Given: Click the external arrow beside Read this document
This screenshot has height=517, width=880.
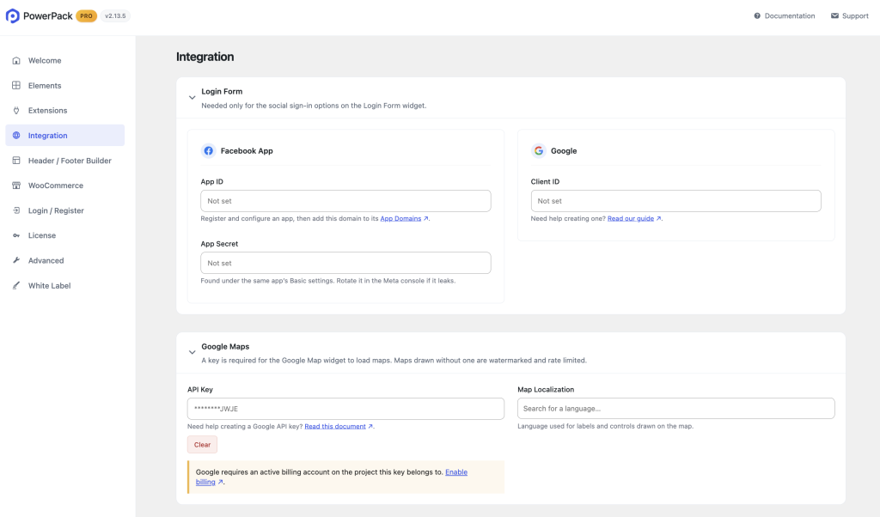Looking at the screenshot, I should 370,427.
